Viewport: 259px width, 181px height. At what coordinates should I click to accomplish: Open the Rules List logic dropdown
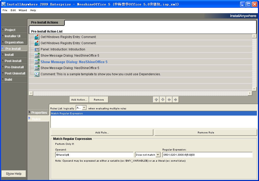[84, 108]
